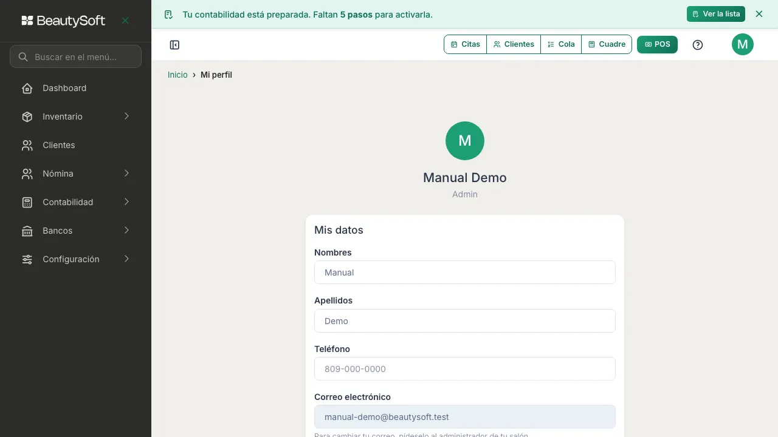Expand the Nómina submenu chevron

click(126, 173)
